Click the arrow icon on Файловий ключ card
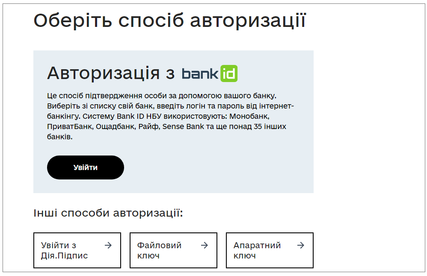 tap(203, 245)
